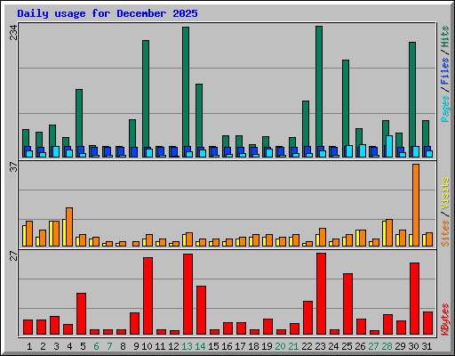
Task: Select the cyan Pages bar for day 28
Action: (x=389, y=146)
